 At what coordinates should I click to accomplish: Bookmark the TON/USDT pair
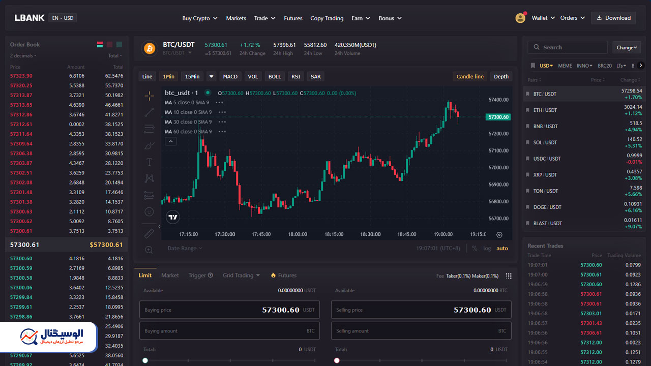point(528,191)
